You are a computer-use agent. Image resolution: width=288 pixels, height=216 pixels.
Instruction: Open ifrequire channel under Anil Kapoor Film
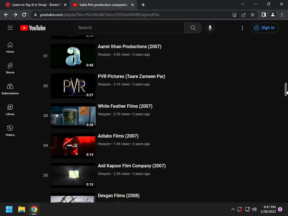104,174
